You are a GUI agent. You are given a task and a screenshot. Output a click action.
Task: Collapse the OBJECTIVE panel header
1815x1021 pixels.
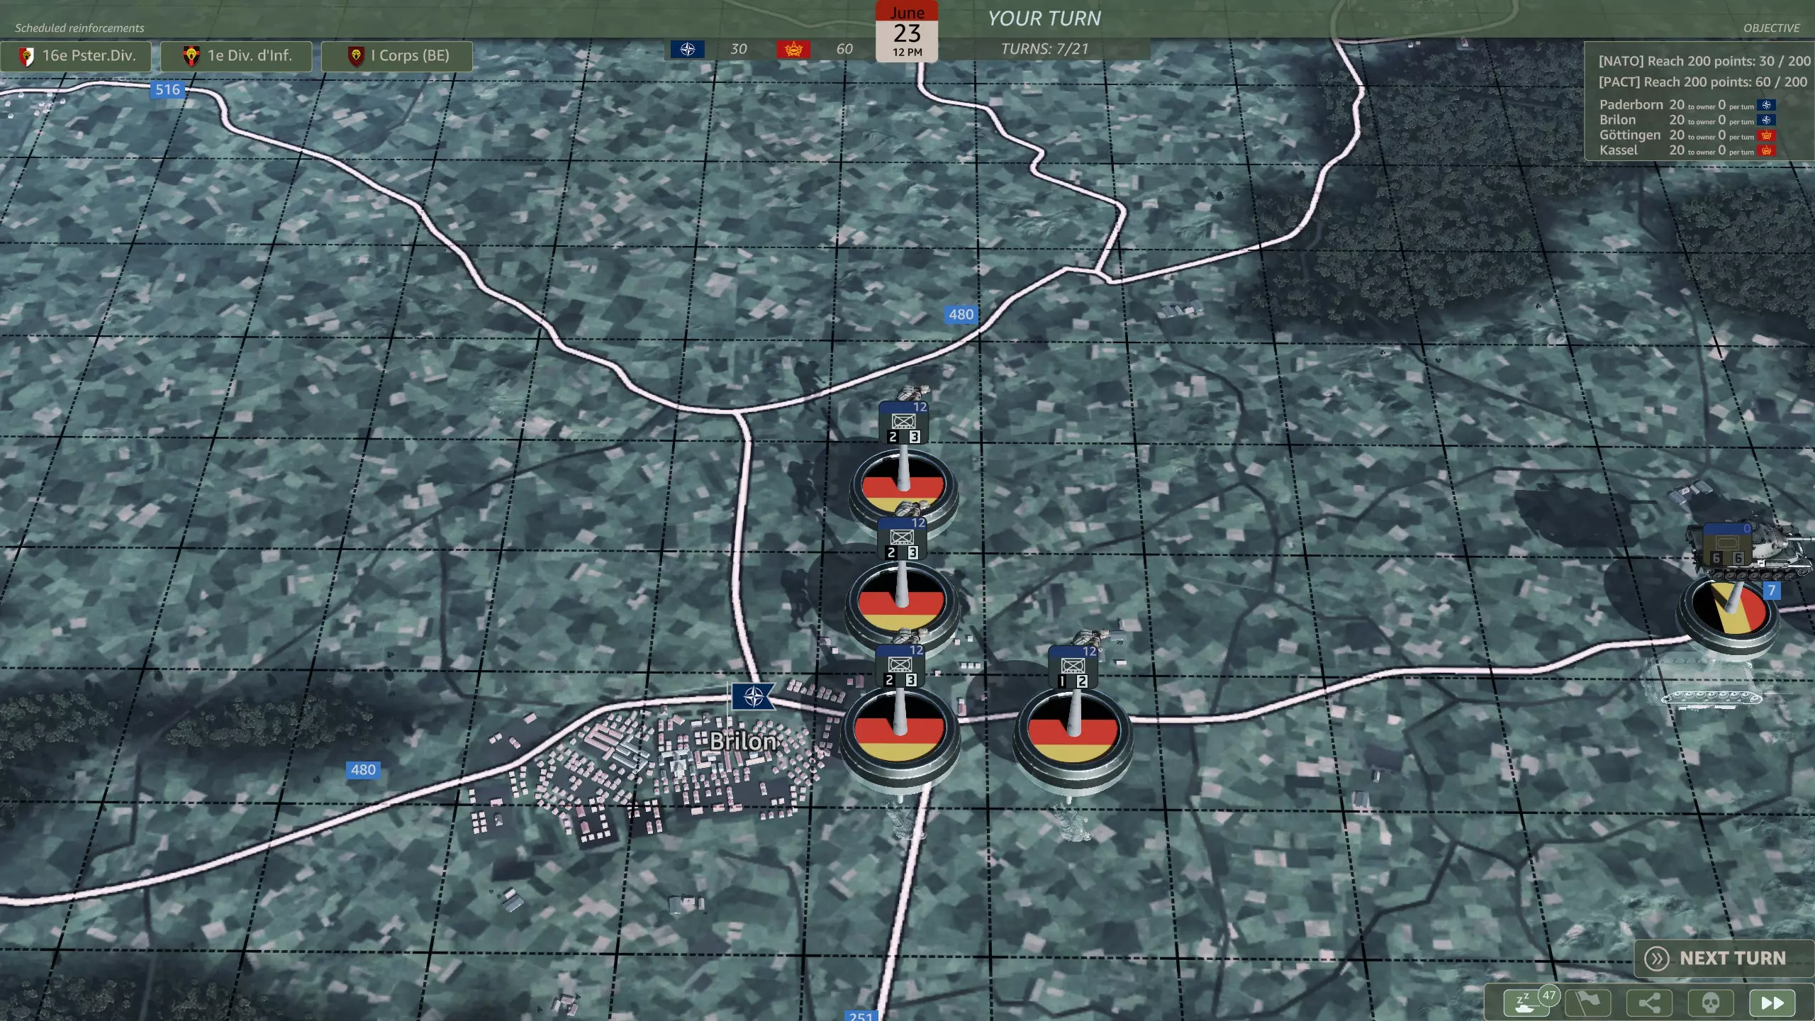[1771, 28]
